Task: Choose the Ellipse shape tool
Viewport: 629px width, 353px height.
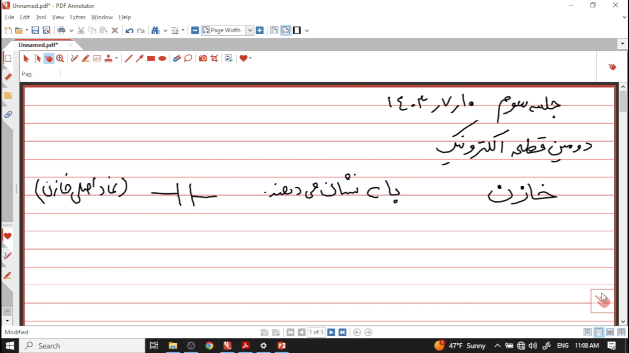Action: [x=162, y=59]
